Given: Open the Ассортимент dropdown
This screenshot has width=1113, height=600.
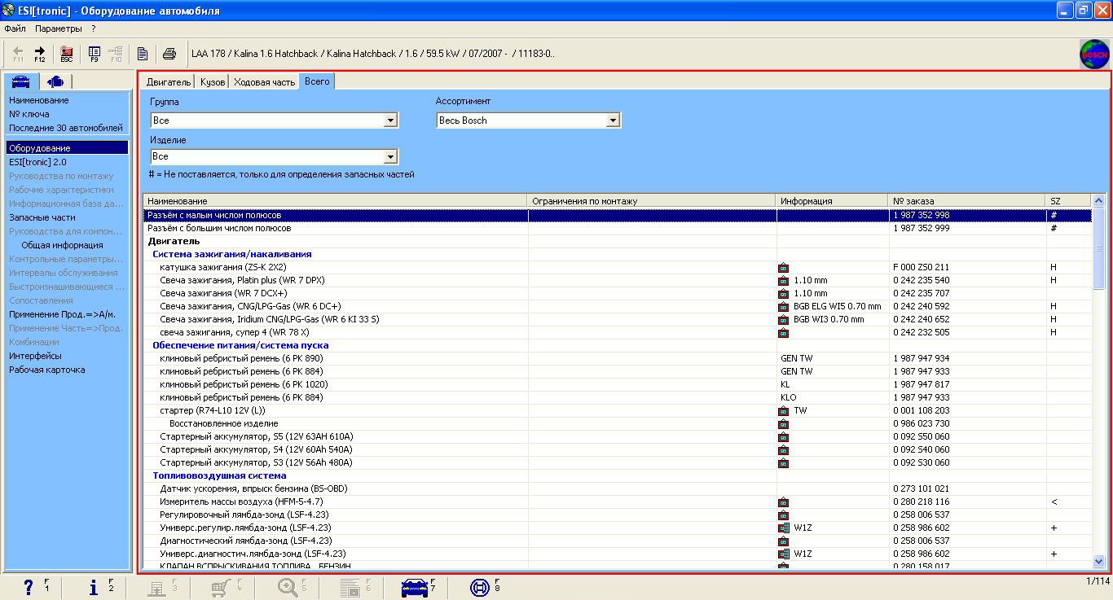Looking at the screenshot, I should coord(613,120).
